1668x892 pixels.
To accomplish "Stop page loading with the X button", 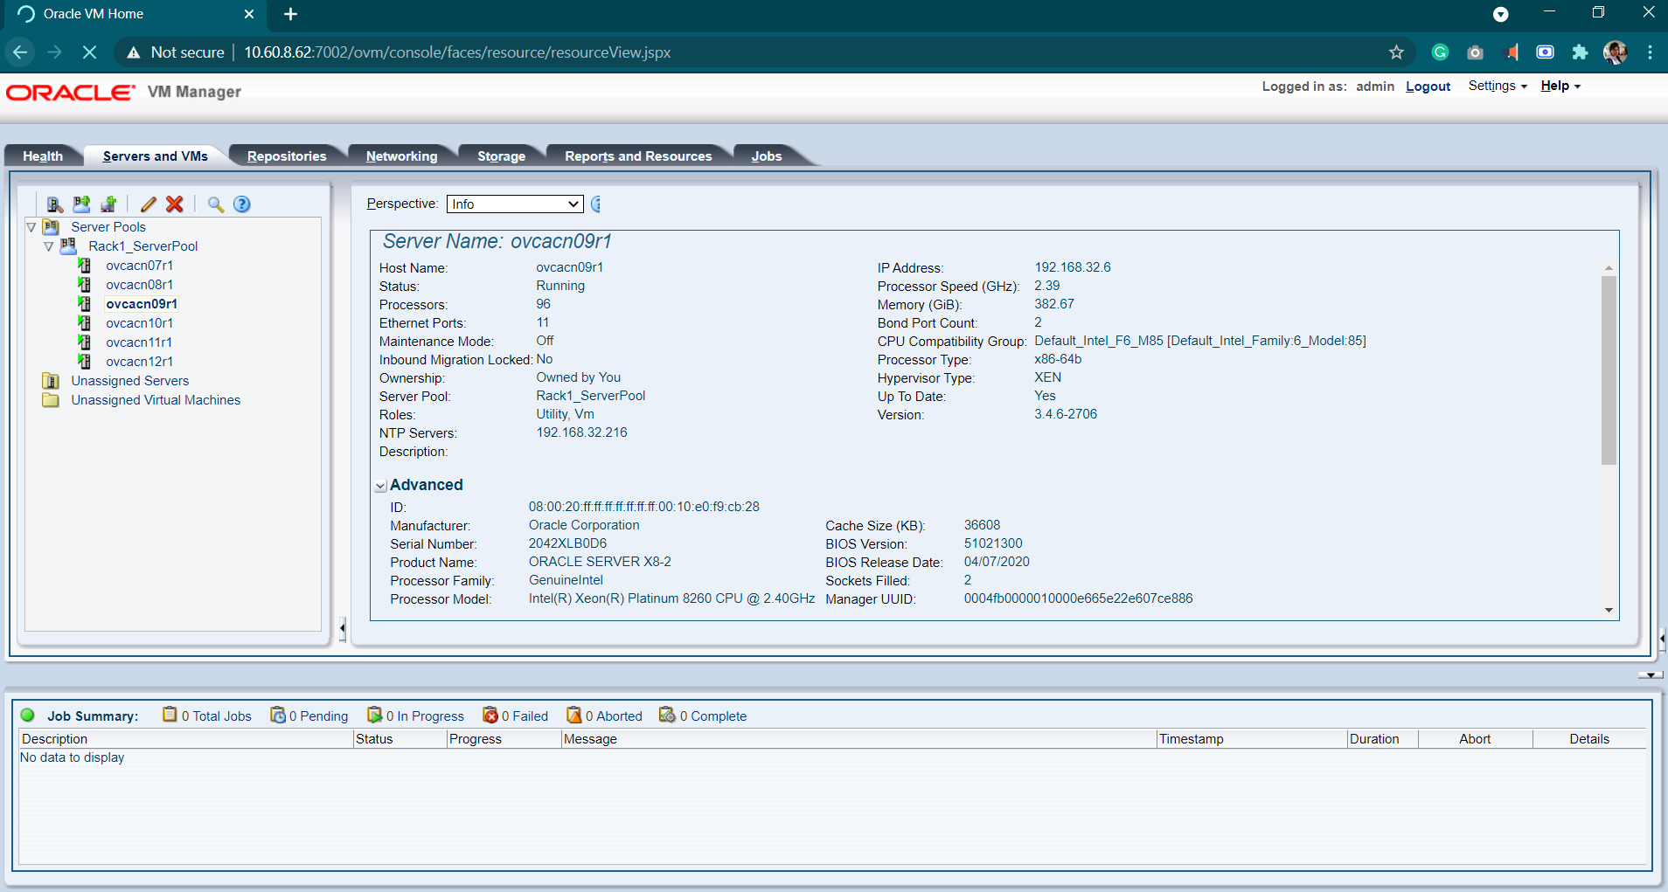I will pyautogui.click(x=89, y=52).
